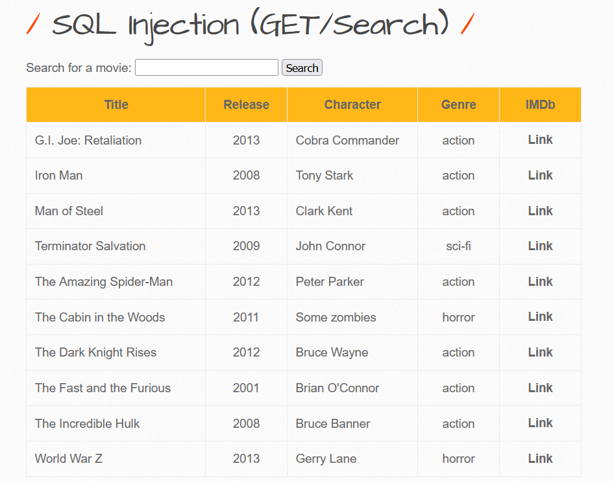Follow The Dark Knight Rises IMDb Link
Screen dimensions: 614x481
(540, 352)
